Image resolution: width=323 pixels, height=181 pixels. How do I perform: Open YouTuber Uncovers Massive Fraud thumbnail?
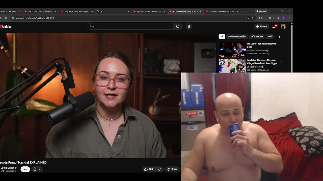click(x=232, y=66)
